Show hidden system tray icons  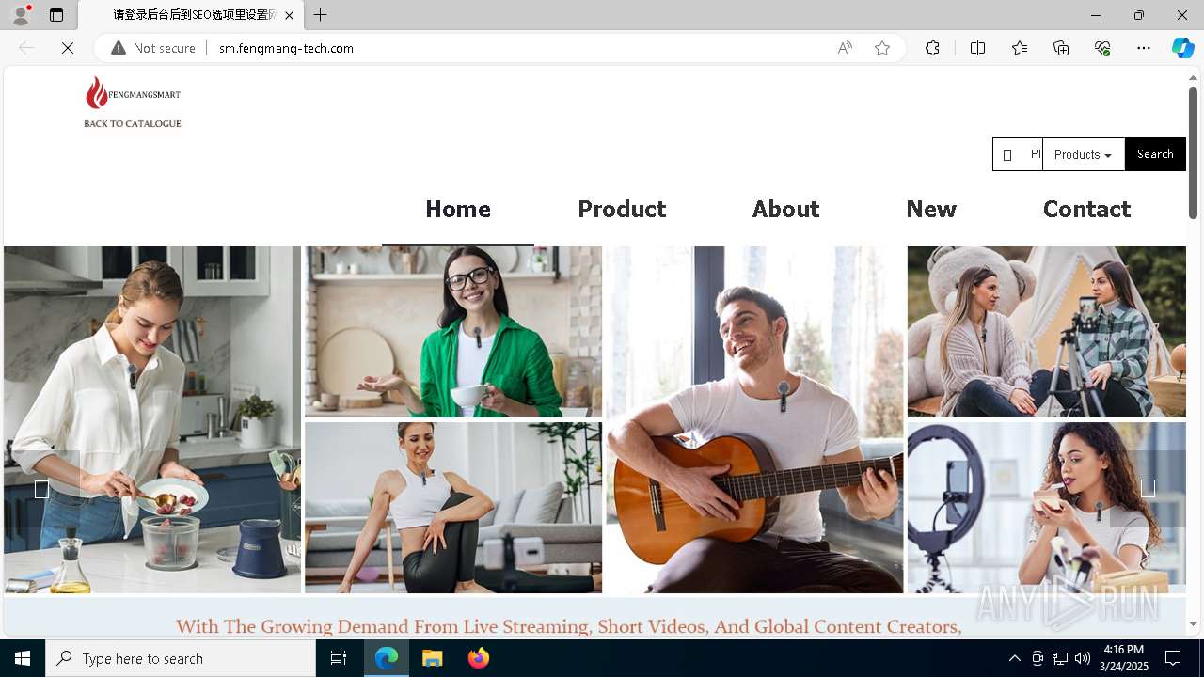[1014, 658]
